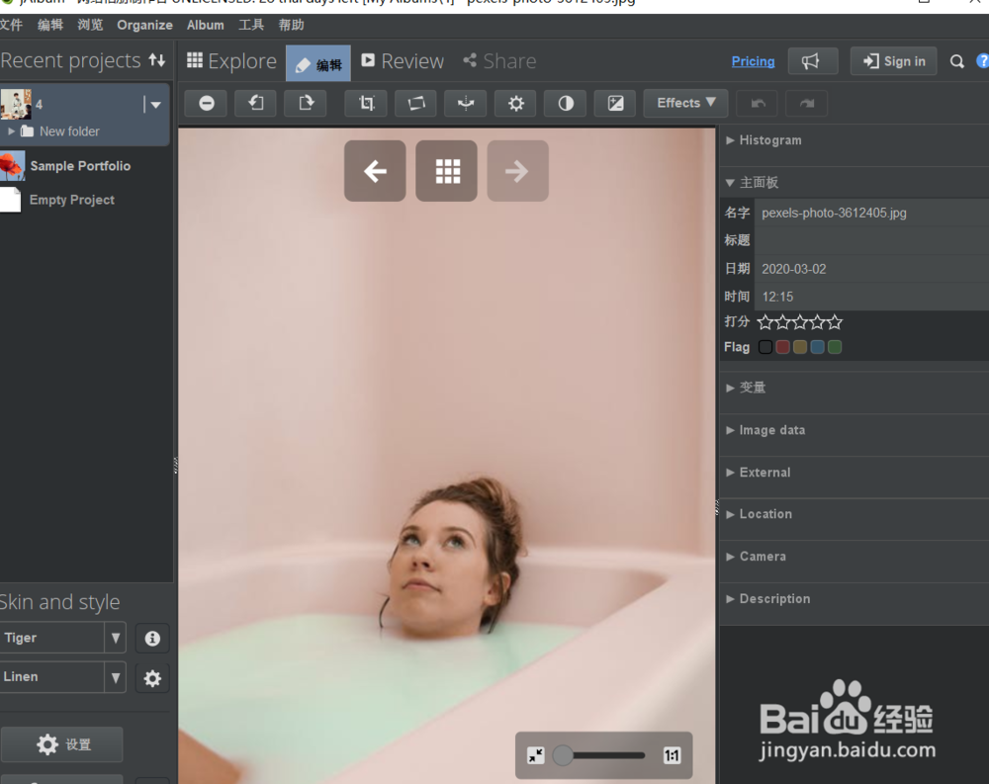
Task: Open project 4 dropdown arrow
Action: pyautogui.click(x=155, y=105)
